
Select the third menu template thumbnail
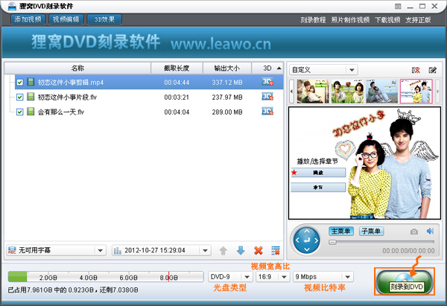[x=381, y=91]
